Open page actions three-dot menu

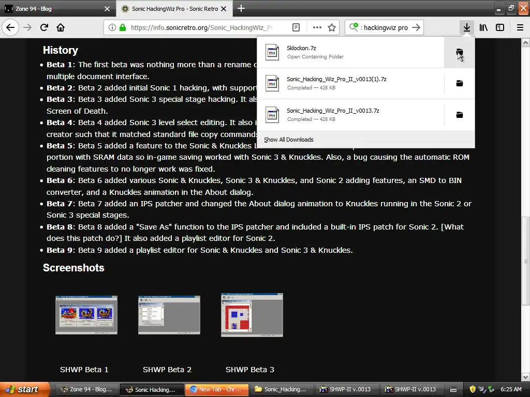[317, 27]
